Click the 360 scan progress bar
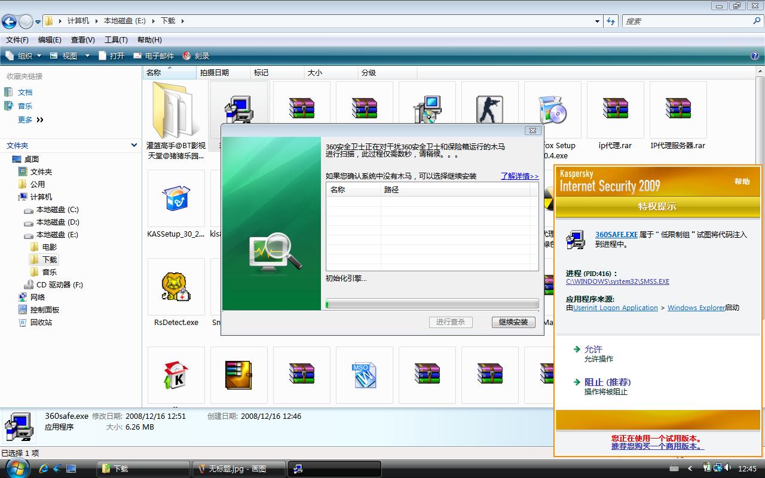Viewport: 765px width, 478px height. pyautogui.click(x=432, y=304)
